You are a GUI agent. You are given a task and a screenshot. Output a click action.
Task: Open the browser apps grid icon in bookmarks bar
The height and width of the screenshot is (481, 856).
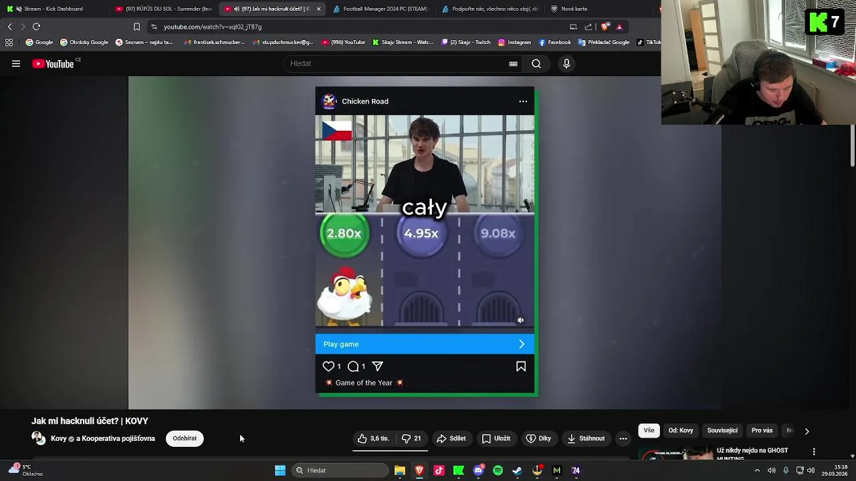coord(9,42)
